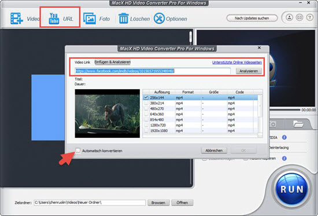Check the 1920x1080 resolution checkbox
The height and width of the screenshot is (216, 318).
tap(146, 131)
